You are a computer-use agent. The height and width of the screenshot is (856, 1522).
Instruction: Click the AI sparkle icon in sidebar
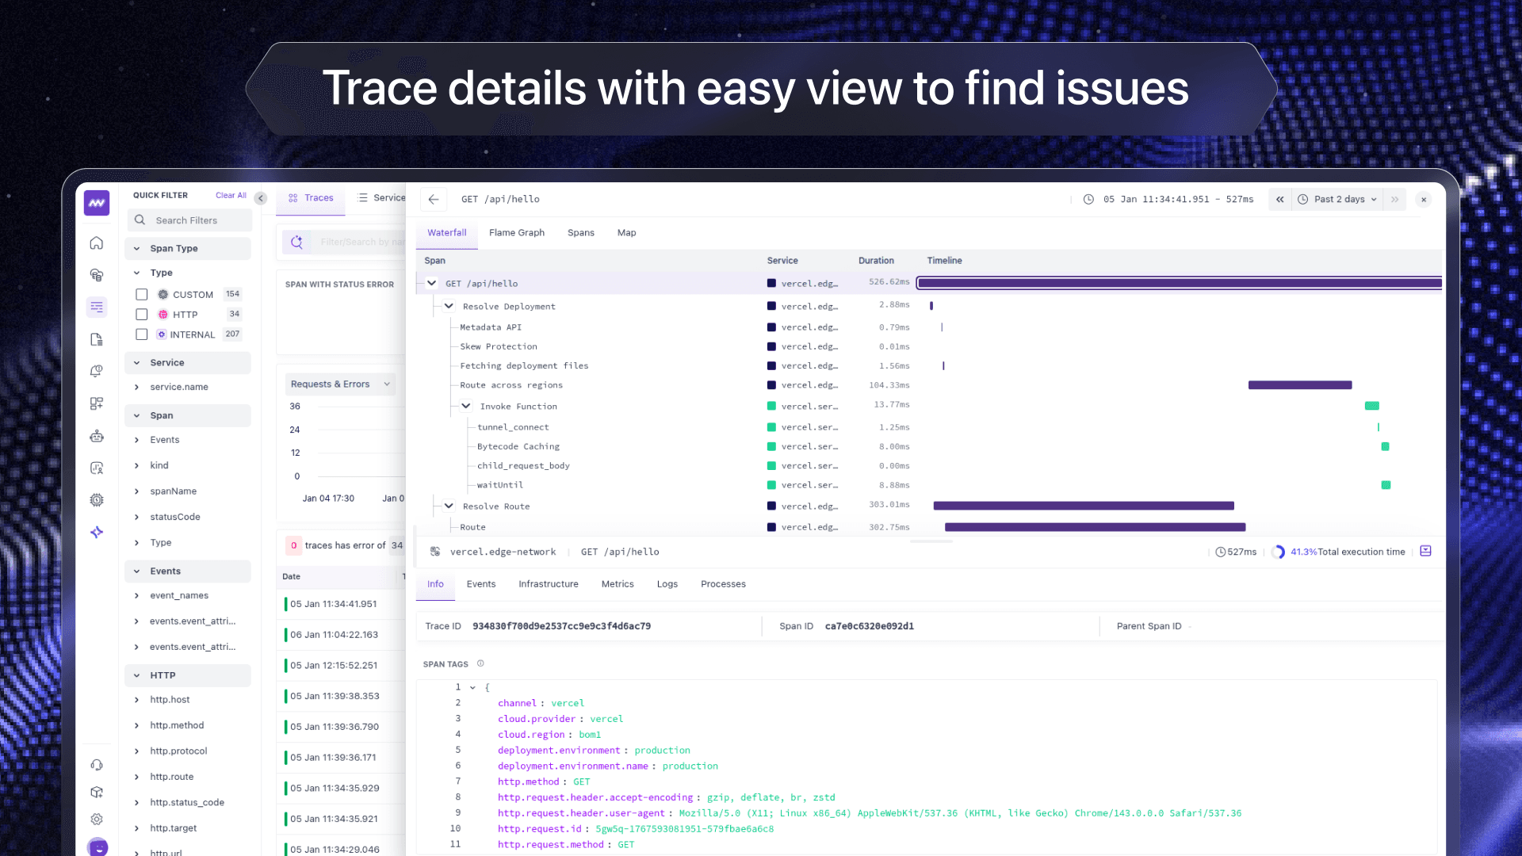97,532
